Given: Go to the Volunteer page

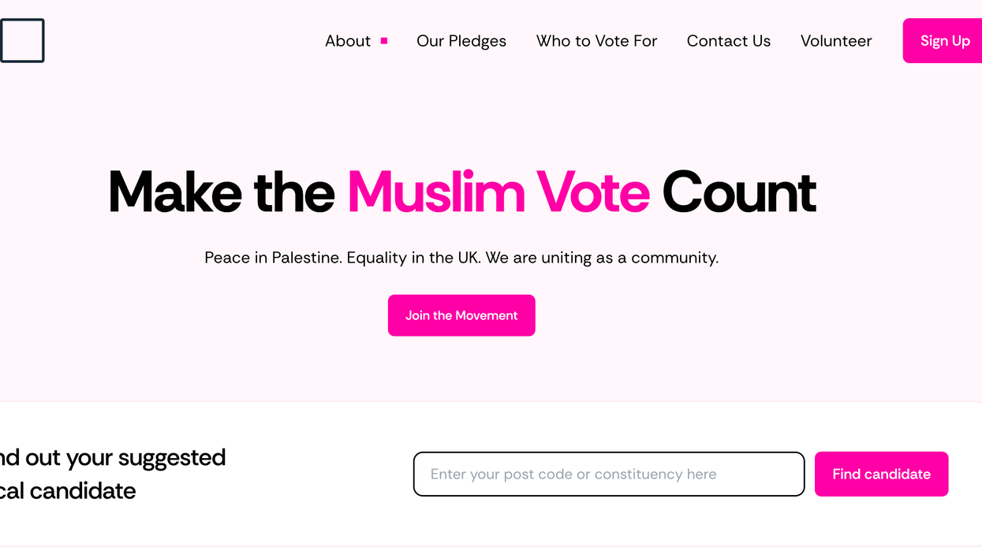Looking at the screenshot, I should 836,40.
